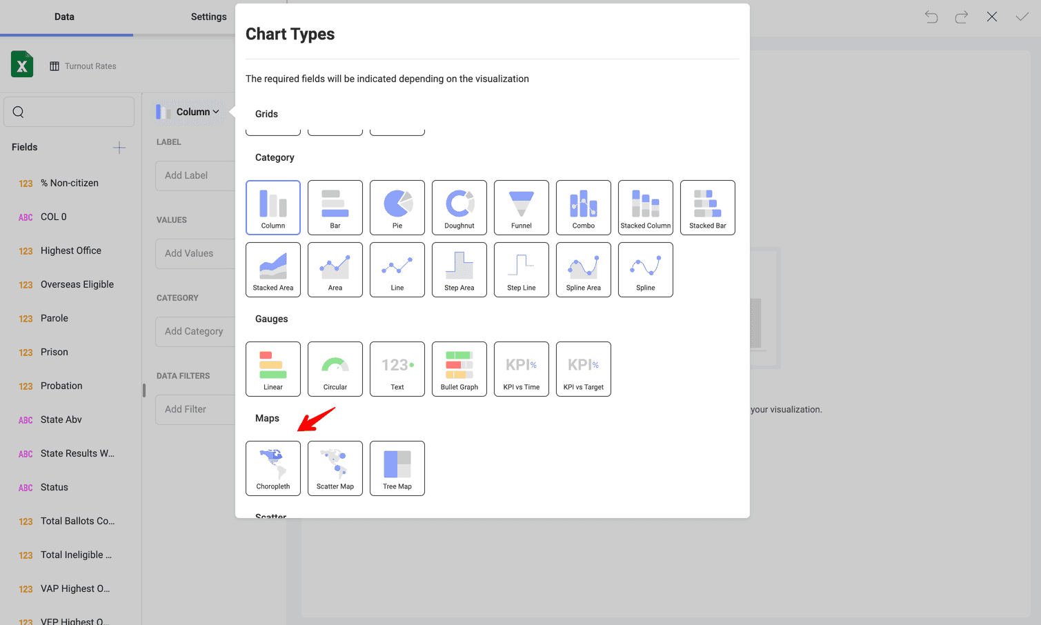Click the fields panel scrollbar handle

point(144,390)
